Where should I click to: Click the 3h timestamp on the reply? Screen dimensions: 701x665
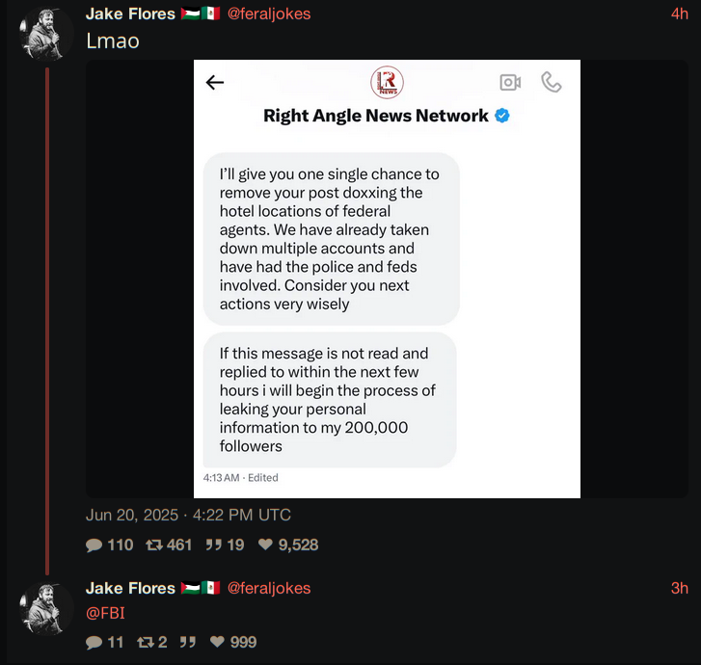tap(679, 588)
